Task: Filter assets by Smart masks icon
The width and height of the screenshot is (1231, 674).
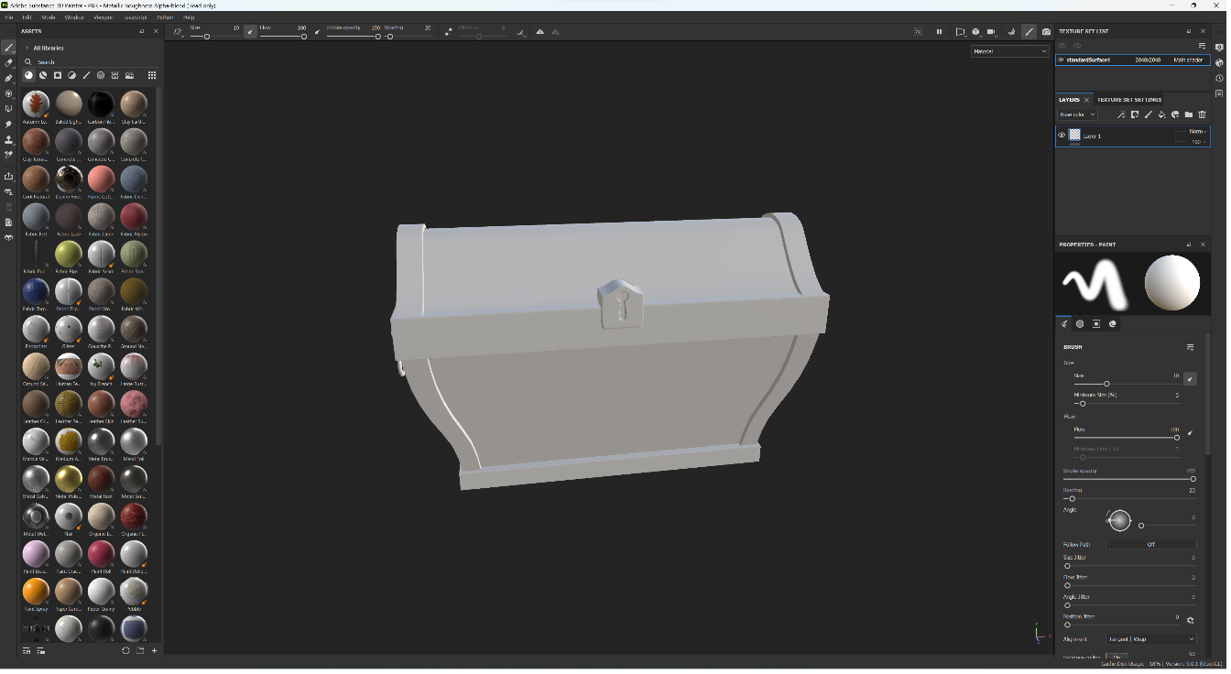Action: pyautogui.click(x=58, y=76)
